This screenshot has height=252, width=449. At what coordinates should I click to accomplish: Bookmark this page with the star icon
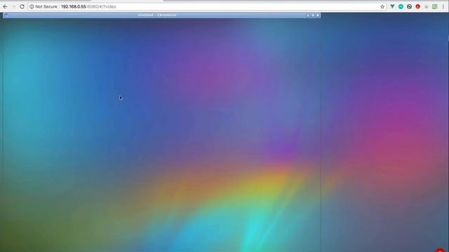[x=382, y=6]
